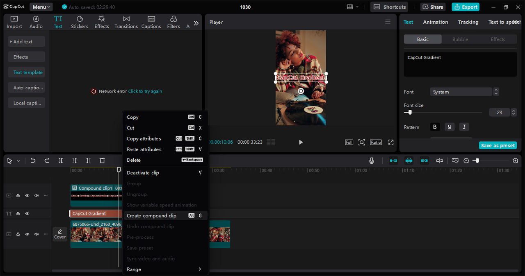Toggle Underline text pattern
The height and width of the screenshot is (276, 525).
(x=450, y=127)
